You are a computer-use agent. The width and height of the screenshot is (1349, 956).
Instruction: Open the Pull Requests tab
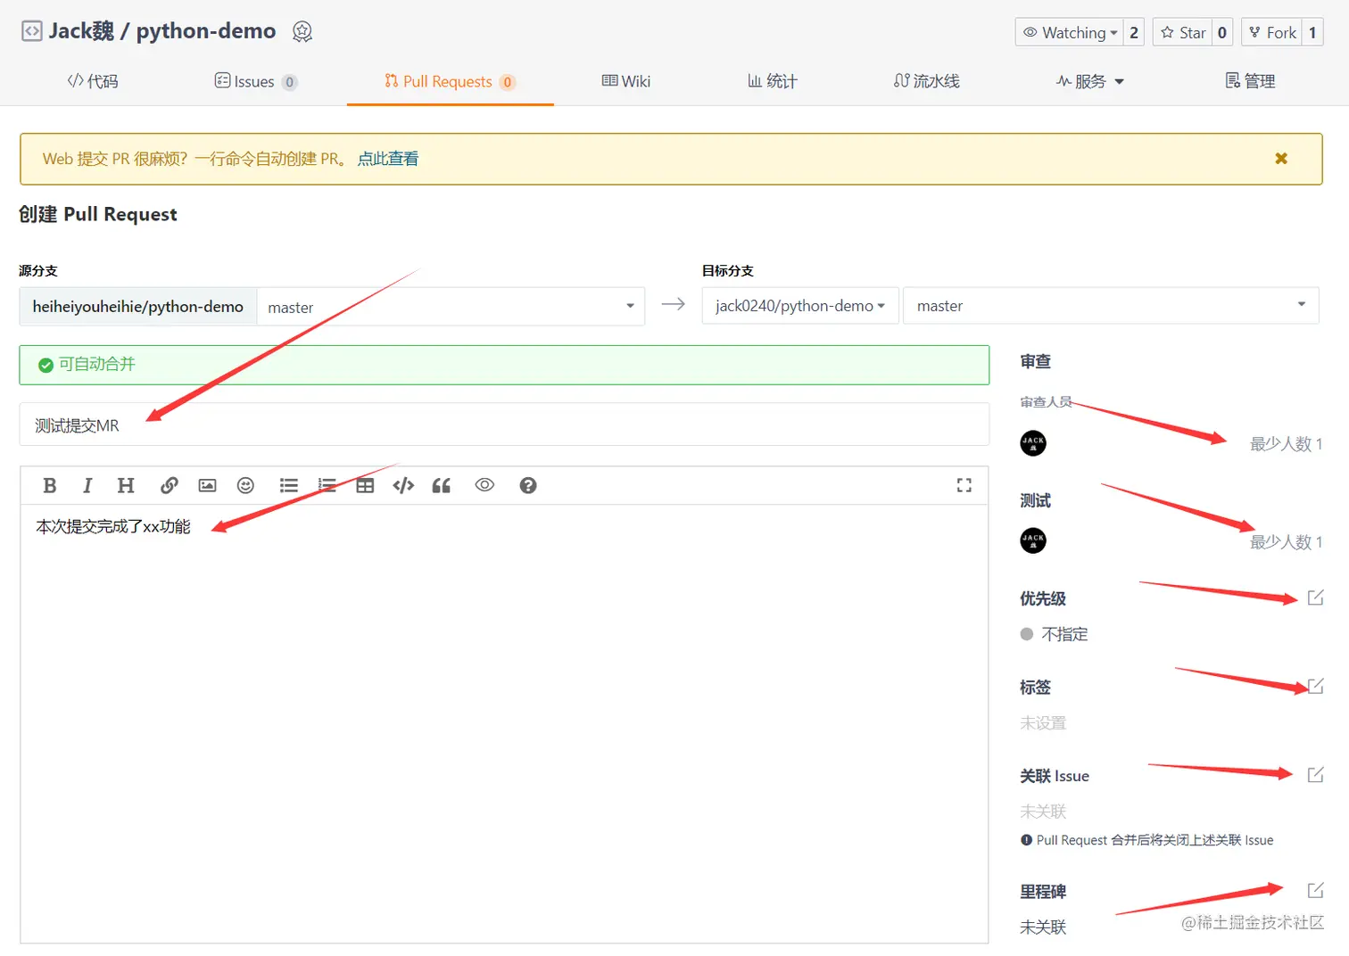tap(450, 81)
